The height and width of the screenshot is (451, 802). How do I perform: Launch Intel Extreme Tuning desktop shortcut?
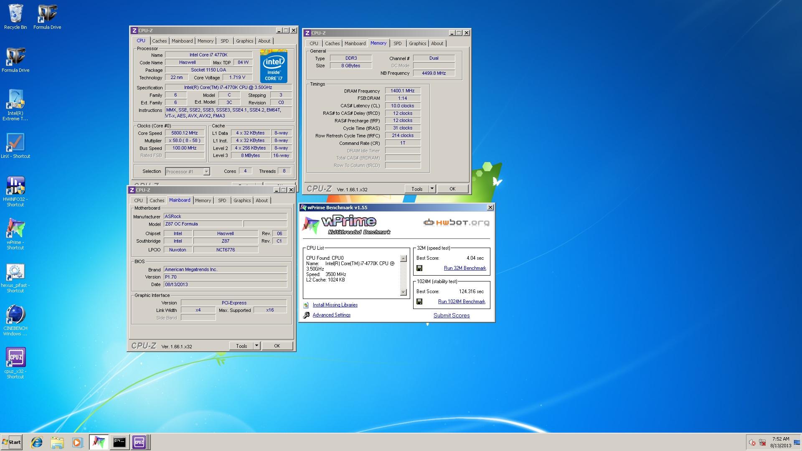pyautogui.click(x=15, y=105)
